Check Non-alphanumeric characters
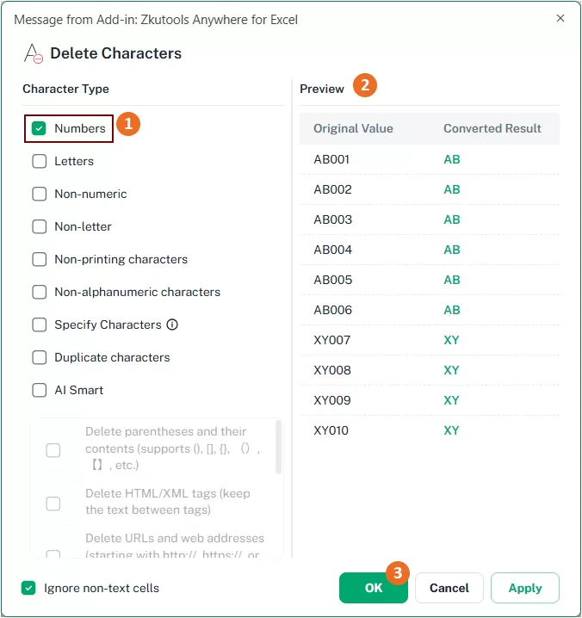582x618 pixels. [39, 292]
